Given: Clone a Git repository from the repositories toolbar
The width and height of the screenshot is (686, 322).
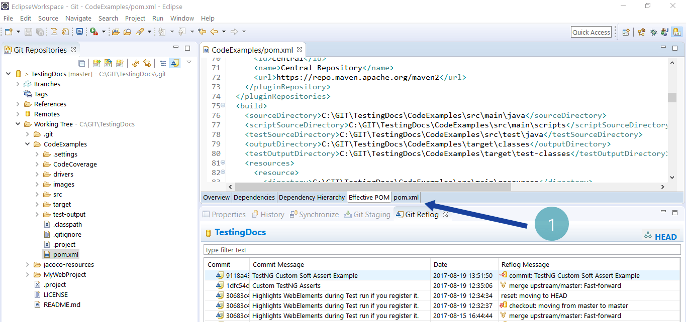Looking at the screenshot, I should (x=108, y=63).
